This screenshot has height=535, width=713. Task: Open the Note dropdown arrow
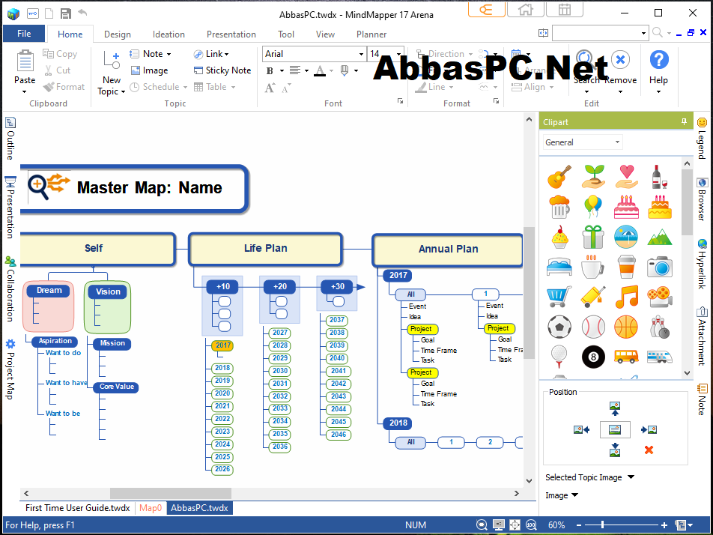point(169,54)
